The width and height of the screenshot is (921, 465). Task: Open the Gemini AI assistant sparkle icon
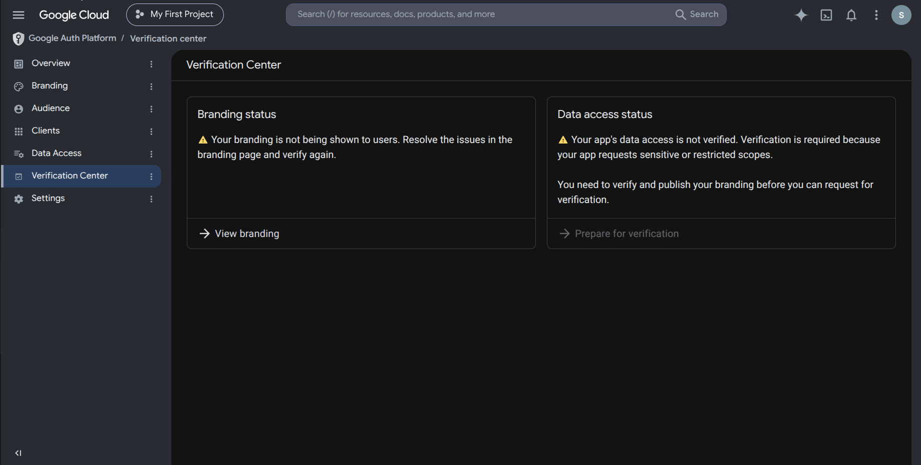coord(801,15)
